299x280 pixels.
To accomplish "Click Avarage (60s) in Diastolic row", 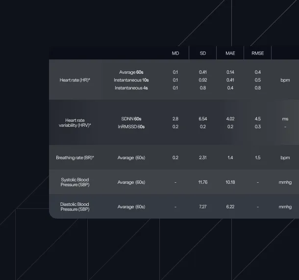I will click(131, 207).
